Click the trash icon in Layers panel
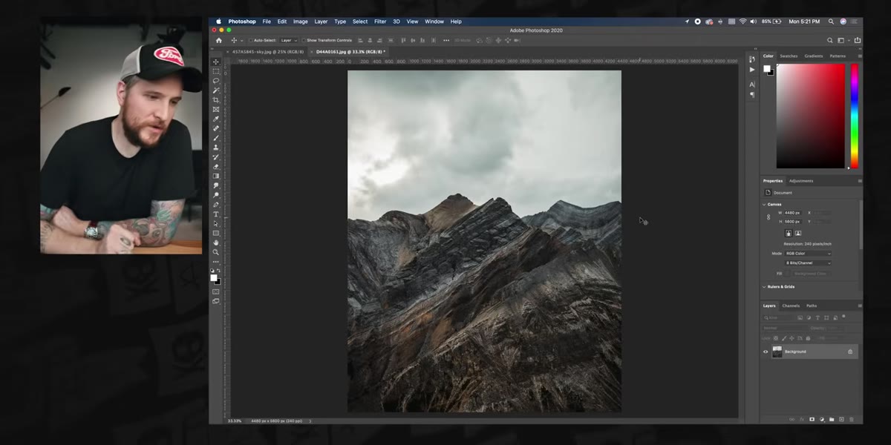Image resolution: width=891 pixels, height=445 pixels. (851, 419)
